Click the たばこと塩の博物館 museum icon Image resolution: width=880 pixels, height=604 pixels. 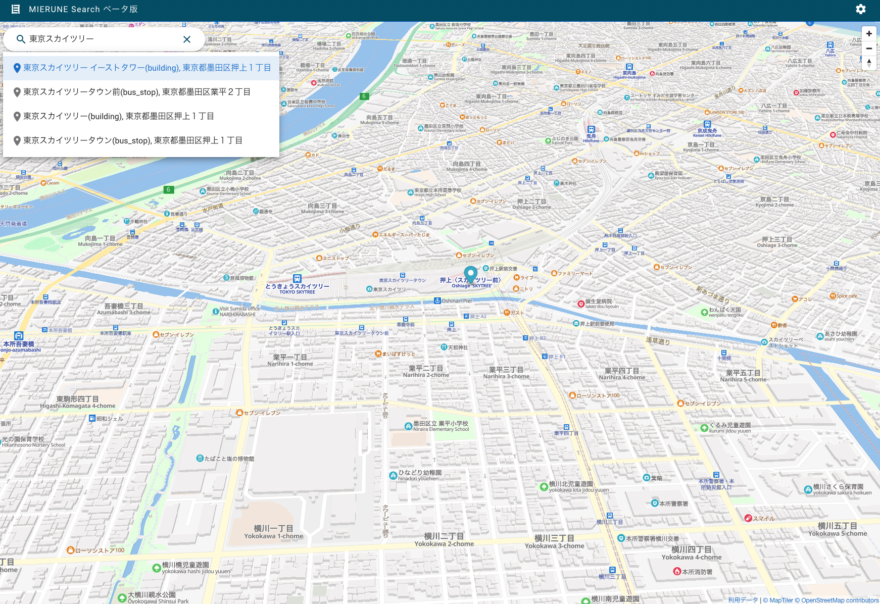click(200, 459)
